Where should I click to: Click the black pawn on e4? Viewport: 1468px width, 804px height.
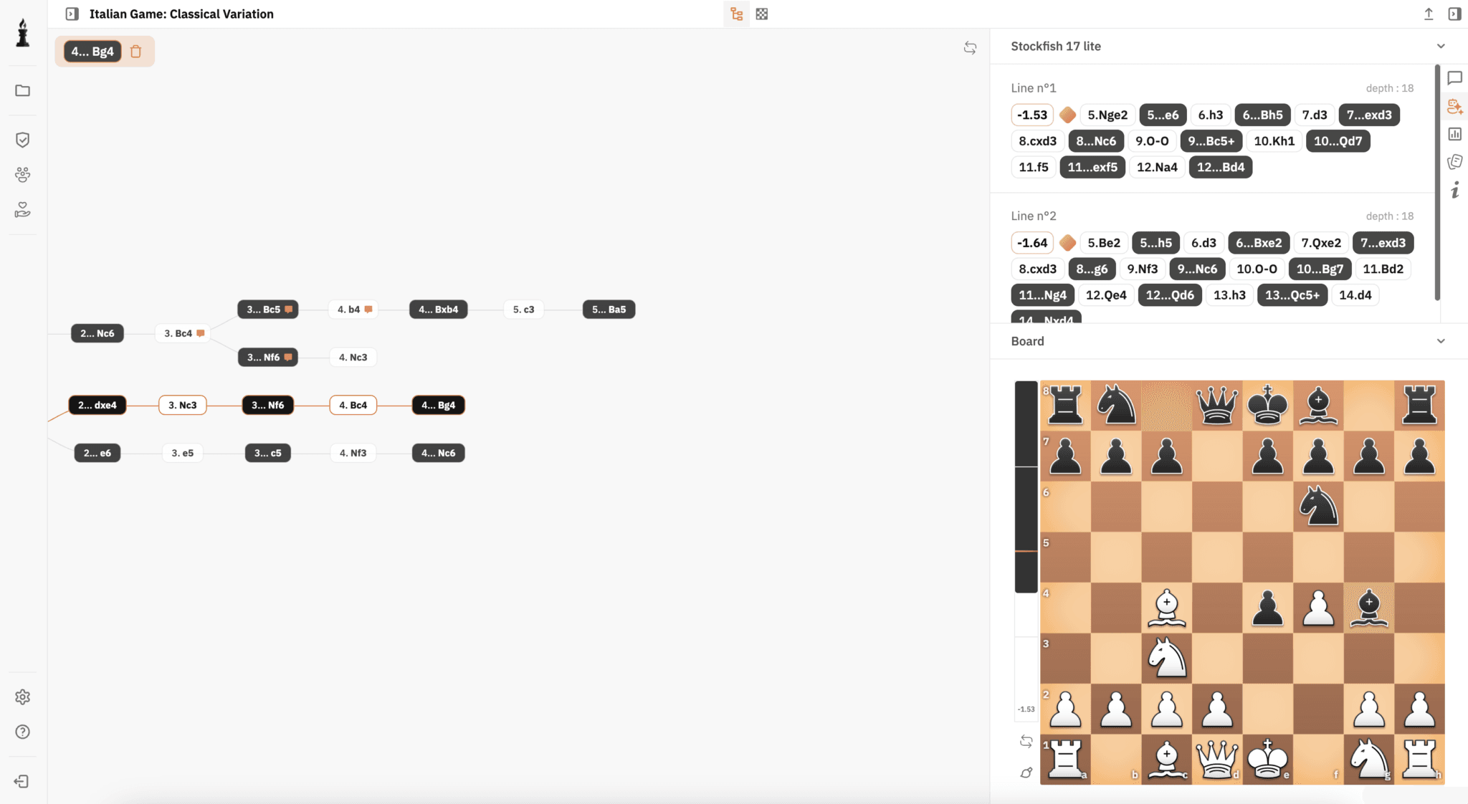click(x=1268, y=608)
